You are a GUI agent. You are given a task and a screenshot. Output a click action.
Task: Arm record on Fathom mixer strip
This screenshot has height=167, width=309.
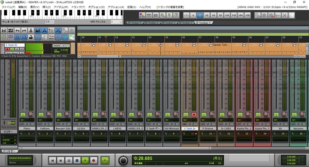49,114
